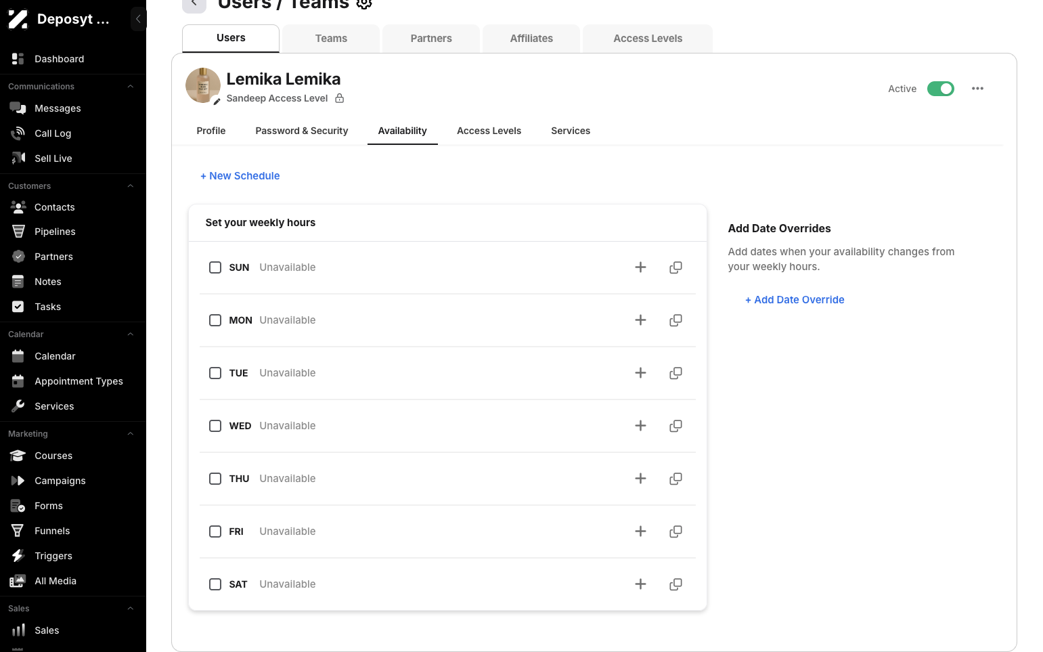This screenshot has width=1043, height=652.
Task: Copy SUN hours to other days
Action: click(675, 267)
